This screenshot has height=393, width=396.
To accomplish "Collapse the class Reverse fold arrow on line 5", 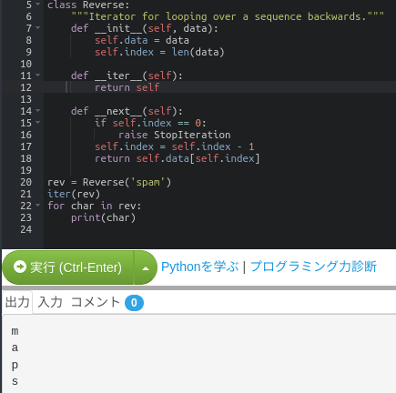I will pos(38,5).
